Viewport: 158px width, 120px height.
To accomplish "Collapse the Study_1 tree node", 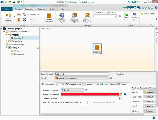I will pyautogui.click(x=7, y=48).
